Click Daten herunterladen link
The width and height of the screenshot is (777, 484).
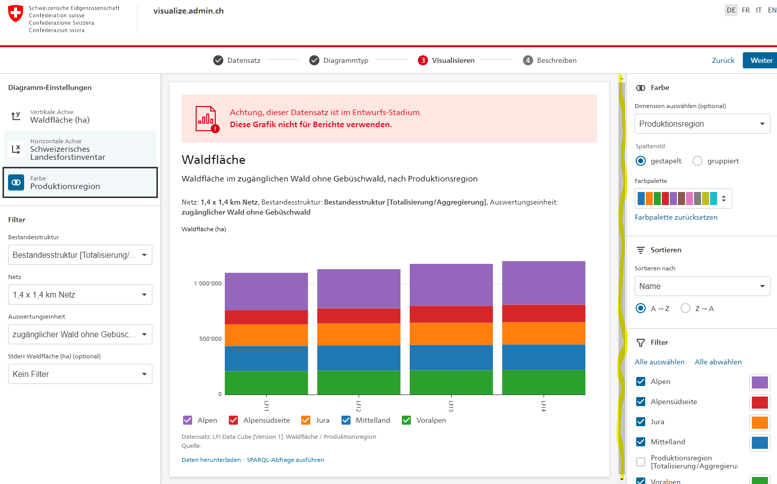[x=211, y=460]
